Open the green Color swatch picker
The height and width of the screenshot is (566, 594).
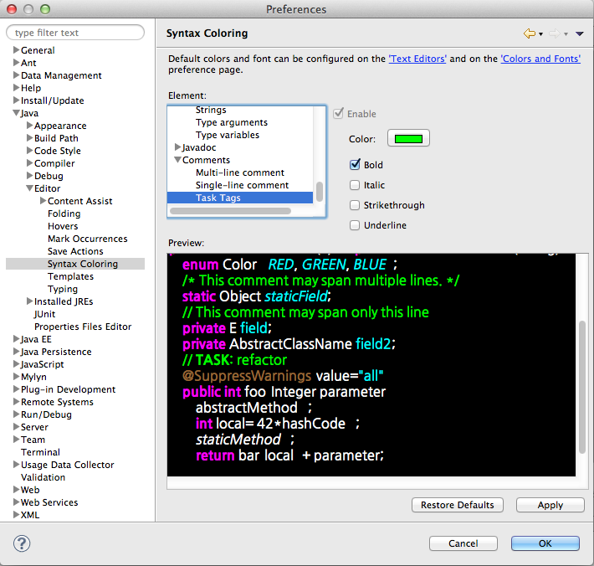pos(408,138)
